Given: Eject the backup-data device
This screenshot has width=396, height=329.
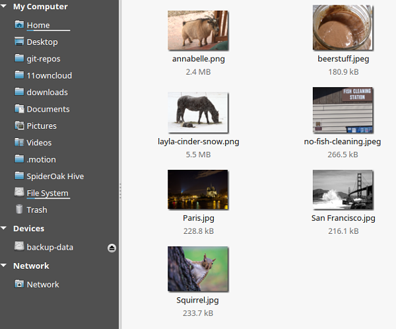Looking at the screenshot, I should 112,248.
